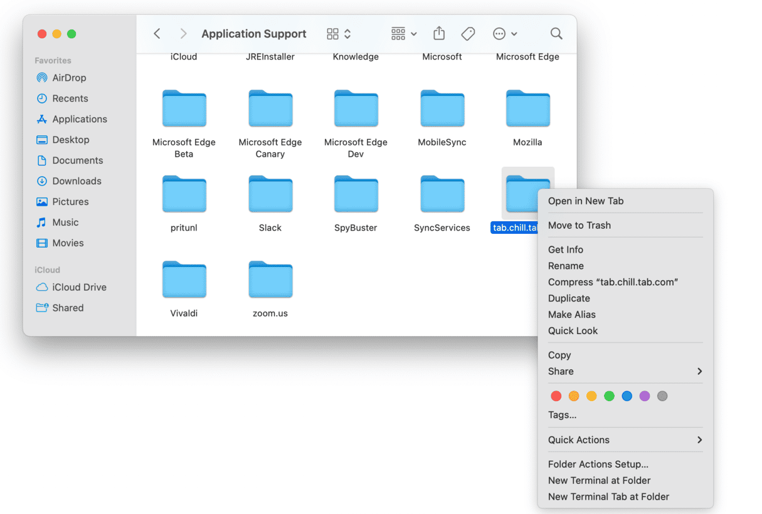Select the SyncServices folder
Screen dimensions: 762x514
442,194
